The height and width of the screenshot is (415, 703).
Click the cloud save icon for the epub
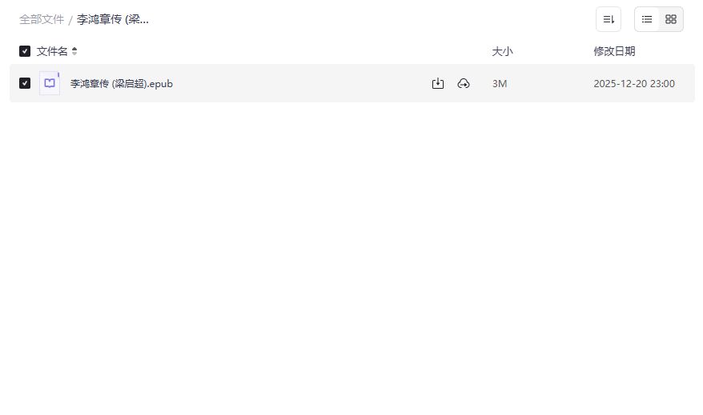click(x=464, y=83)
